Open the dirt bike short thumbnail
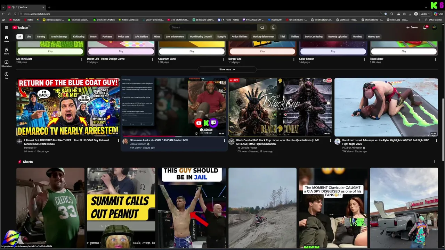This screenshot has height=250, width=445. click(262, 208)
